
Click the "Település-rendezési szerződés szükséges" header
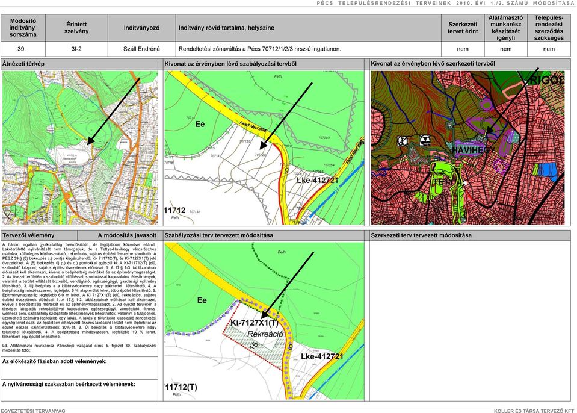[549, 28]
